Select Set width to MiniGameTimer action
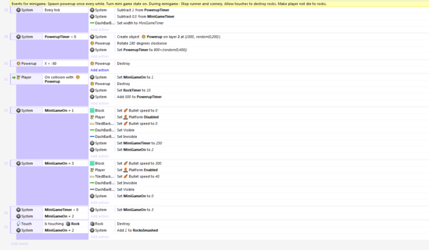429x250 pixels. point(140,23)
